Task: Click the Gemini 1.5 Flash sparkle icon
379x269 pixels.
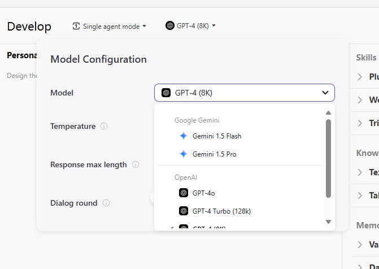Action: coord(183,136)
